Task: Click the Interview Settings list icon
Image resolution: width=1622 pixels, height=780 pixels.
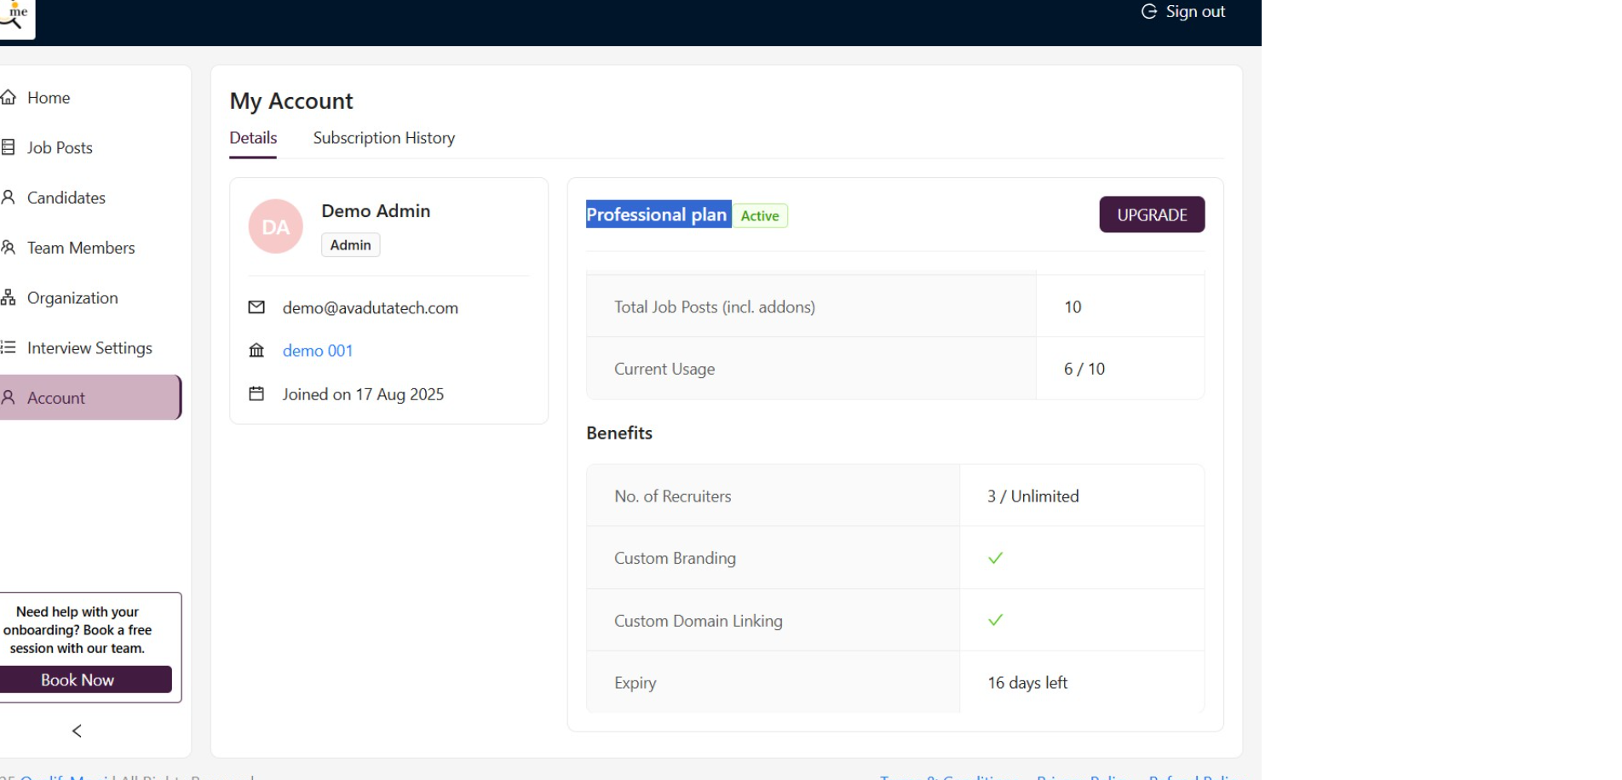Action: tap(9, 347)
